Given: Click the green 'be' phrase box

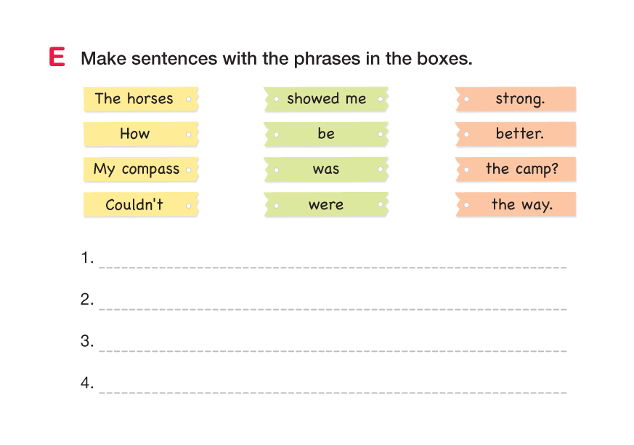Looking at the screenshot, I should coord(326,134).
